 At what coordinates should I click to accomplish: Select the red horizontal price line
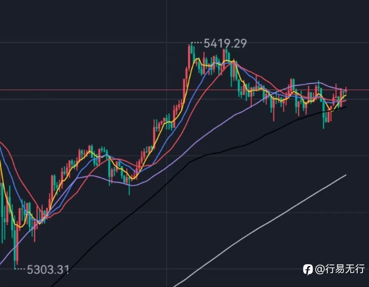coord(120,90)
